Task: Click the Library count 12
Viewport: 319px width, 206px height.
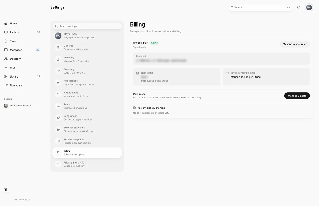Action: [39, 76]
